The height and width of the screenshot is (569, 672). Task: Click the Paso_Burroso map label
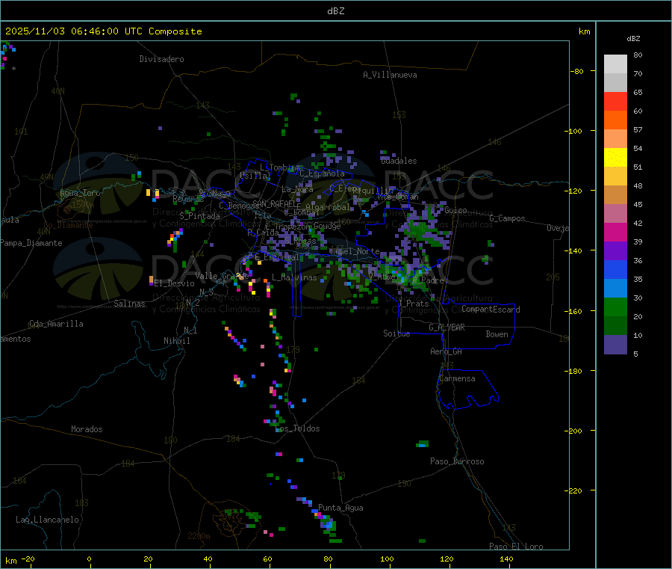click(457, 461)
